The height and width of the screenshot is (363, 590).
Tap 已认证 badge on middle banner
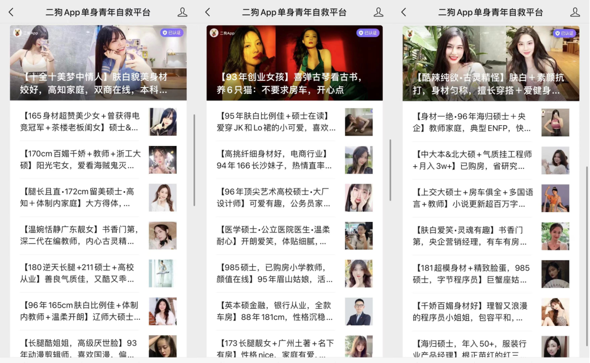point(368,33)
